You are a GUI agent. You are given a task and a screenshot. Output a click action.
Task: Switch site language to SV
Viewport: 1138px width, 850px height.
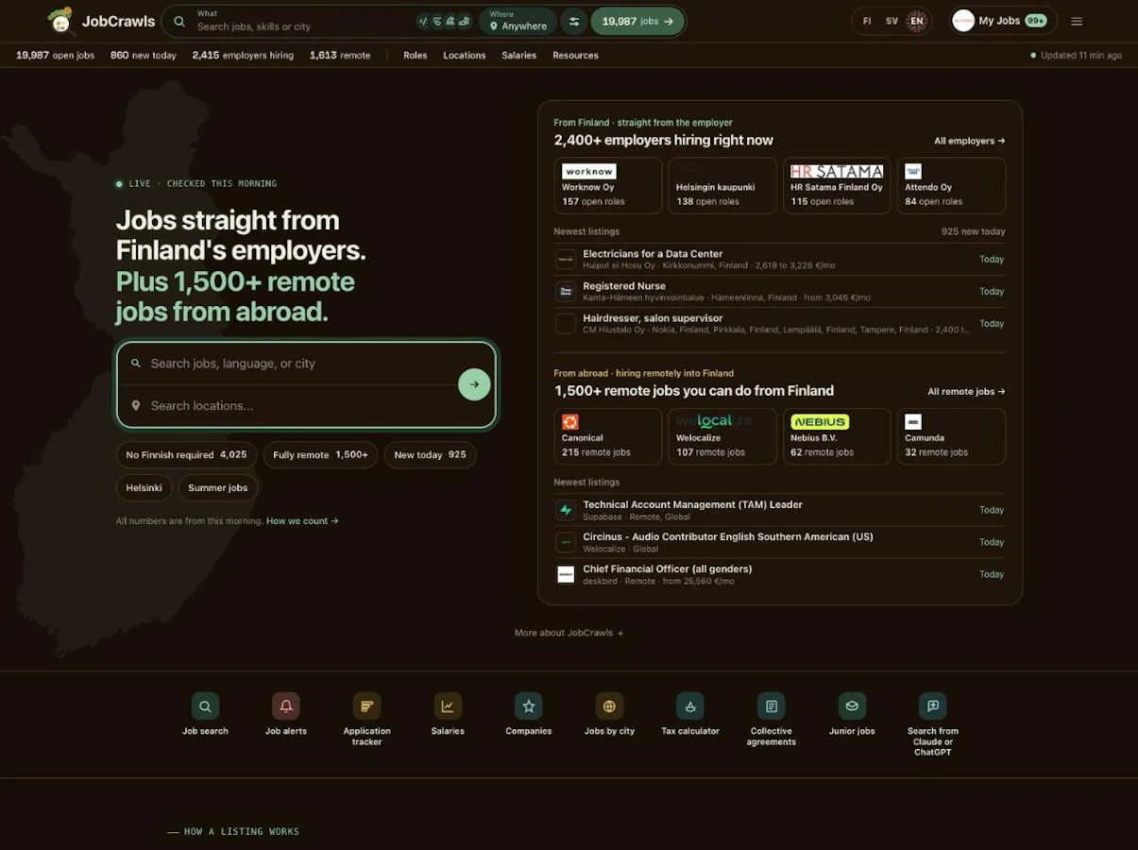[892, 21]
